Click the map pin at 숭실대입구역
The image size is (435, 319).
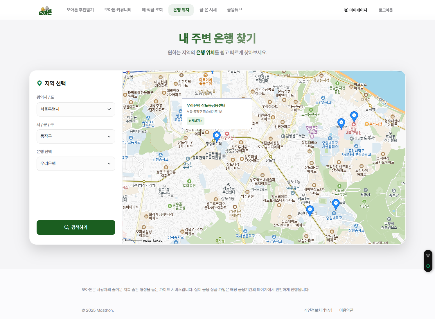pyautogui.click(x=310, y=210)
